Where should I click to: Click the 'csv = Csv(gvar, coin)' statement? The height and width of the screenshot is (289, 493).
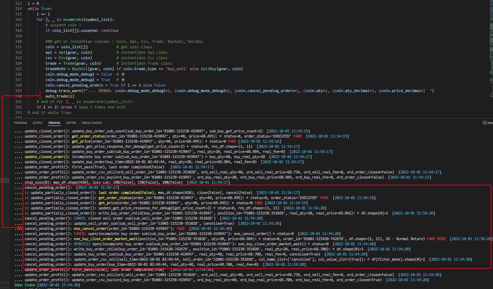coord(68,58)
